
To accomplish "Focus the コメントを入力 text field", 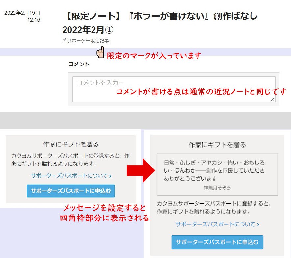I will [174, 90].
